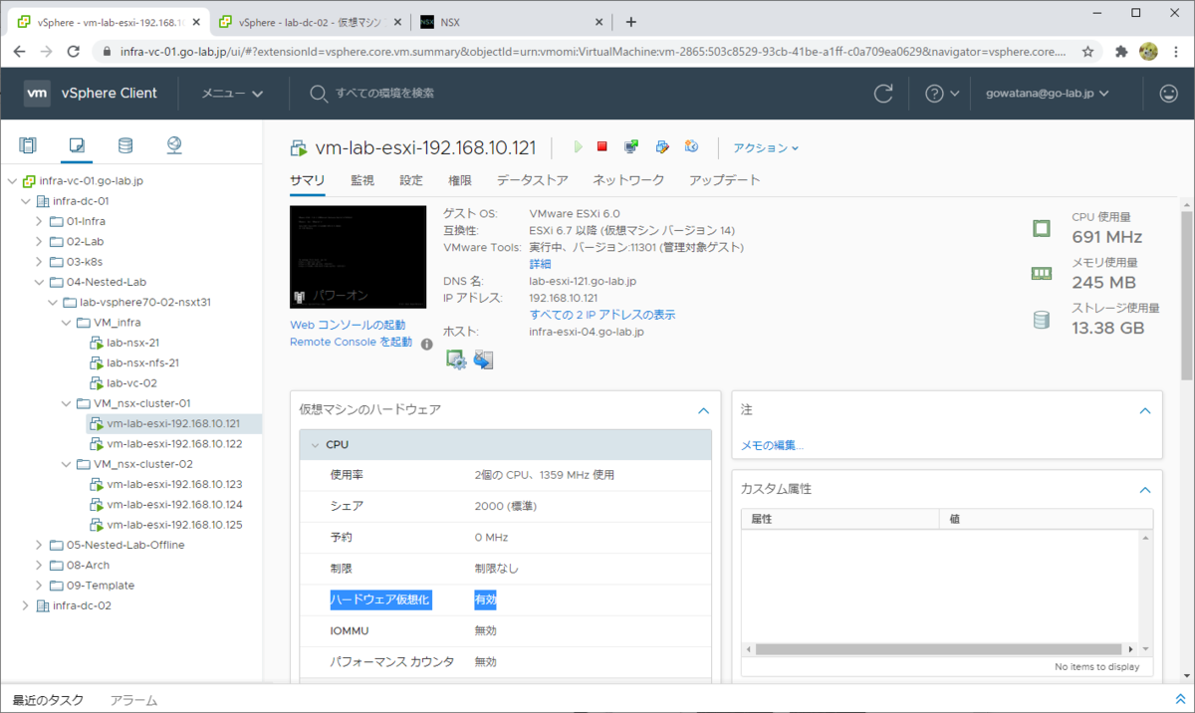Open the help question mark menu
Image resolution: width=1195 pixels, height=713 pixels.
point(942,94)
